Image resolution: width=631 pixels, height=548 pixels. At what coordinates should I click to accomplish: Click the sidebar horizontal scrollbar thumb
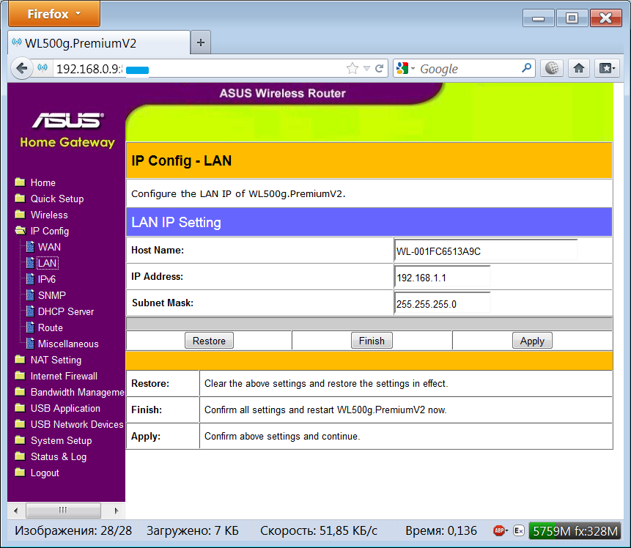point(63,511)
